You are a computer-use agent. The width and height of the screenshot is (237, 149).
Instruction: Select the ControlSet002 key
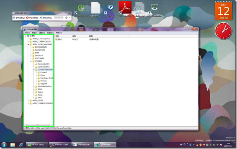click(x=44, y=67)
